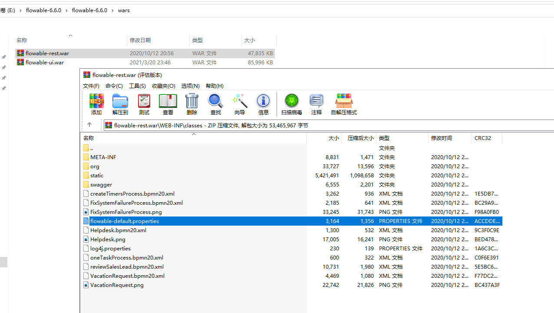Select Helpdesk.bpmn20.xml file name
Image resolution: width=554 pixels, height=313 pixels.
point(118,230)
